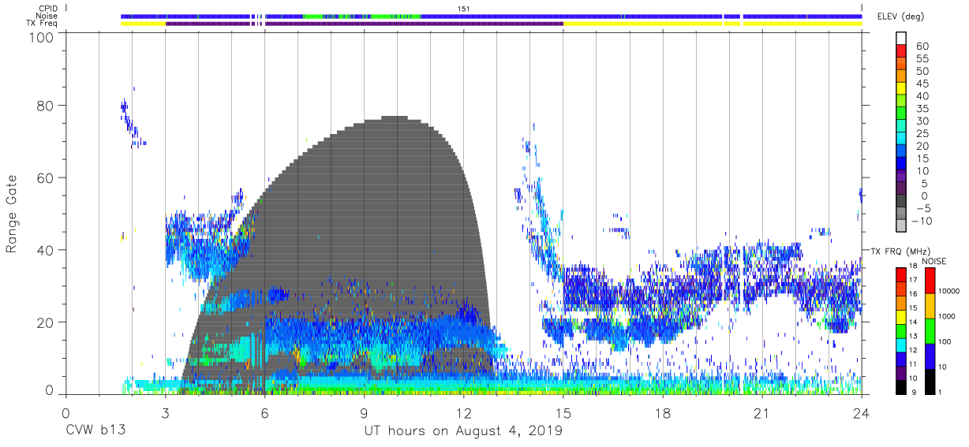
Task: Select the 45 label on ELEV colorbar
Action: tap(922, 84)
